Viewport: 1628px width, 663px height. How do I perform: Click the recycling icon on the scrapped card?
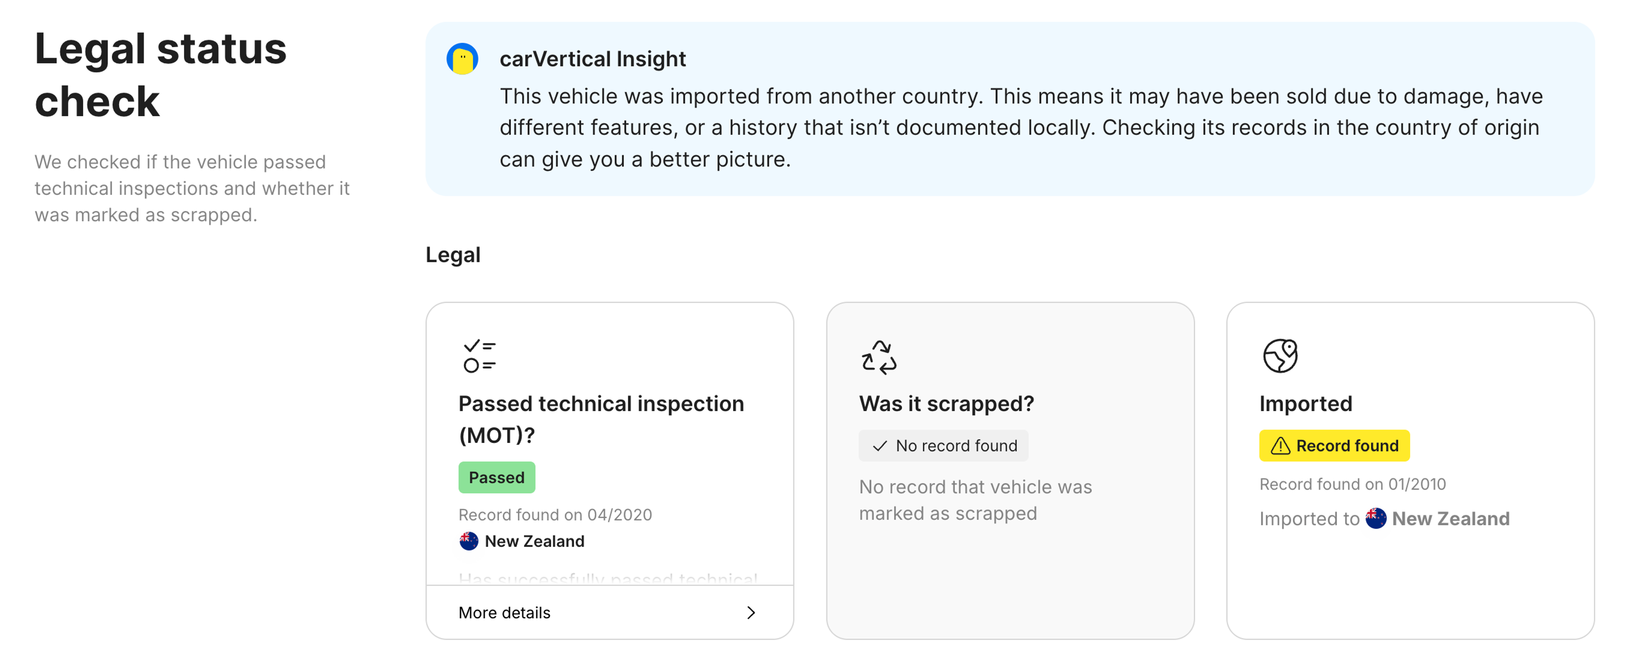tap(879, 357)
